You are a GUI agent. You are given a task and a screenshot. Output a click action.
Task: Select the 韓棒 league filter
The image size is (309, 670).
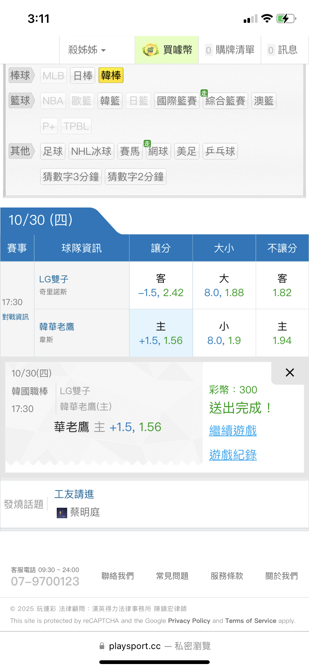pyautogui.click(x=111, y=76)
